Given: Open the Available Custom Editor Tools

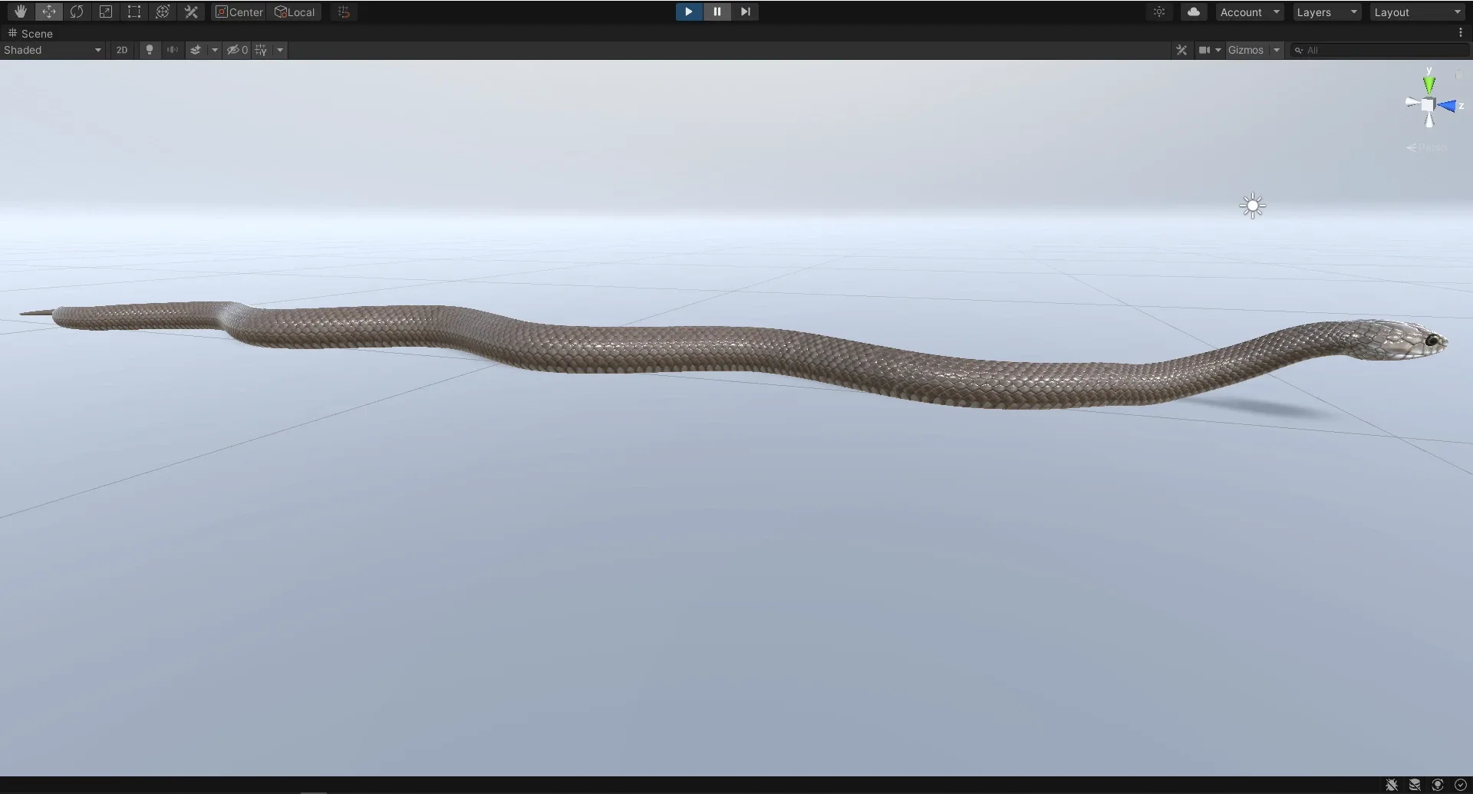Looking at the screenshot, I should 191,12.
